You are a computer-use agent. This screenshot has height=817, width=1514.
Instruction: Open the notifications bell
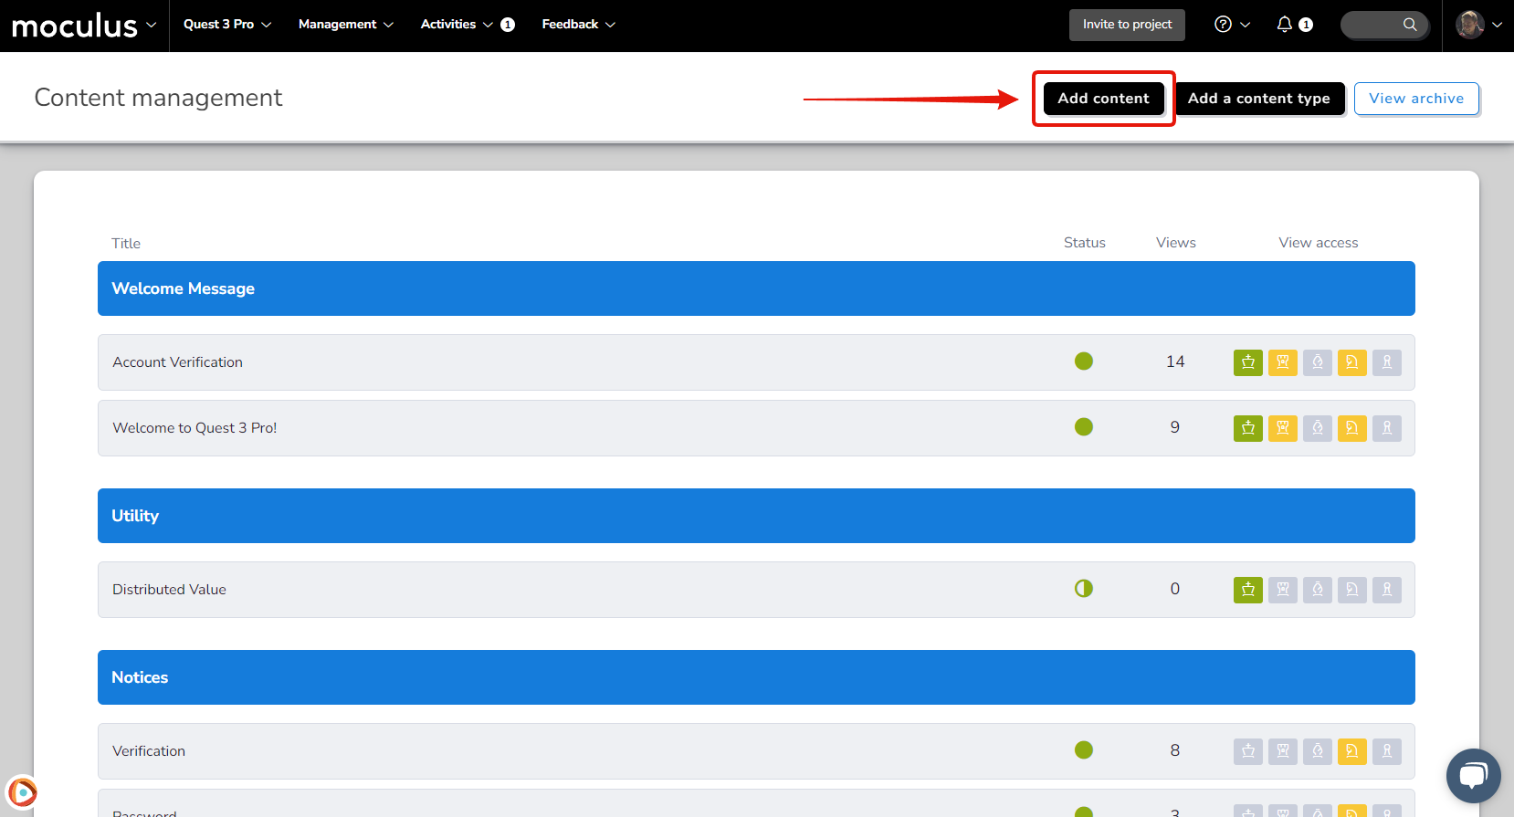coord(1285,25)
